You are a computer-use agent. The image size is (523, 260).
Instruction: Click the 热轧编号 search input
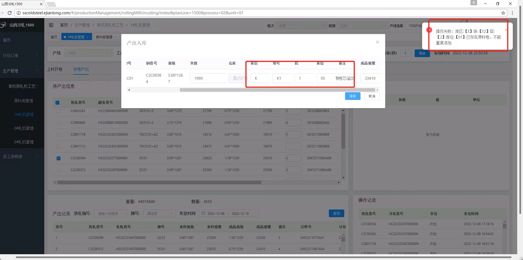pyautogui.click(x=111, y=214)
